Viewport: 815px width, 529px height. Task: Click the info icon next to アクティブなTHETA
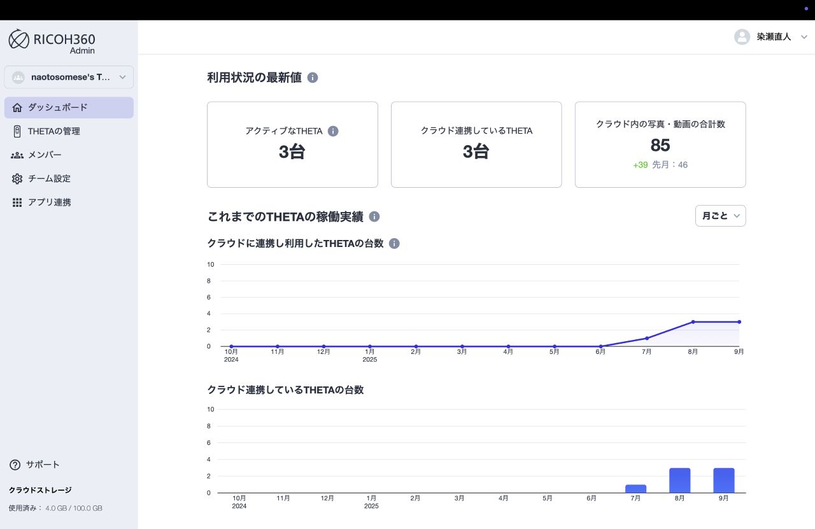[x=333, y=131]
